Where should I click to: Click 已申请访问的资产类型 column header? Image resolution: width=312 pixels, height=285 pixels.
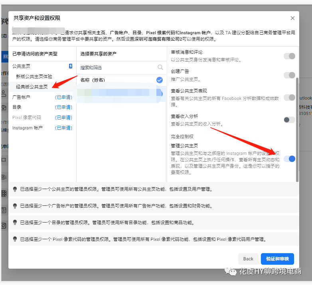point(35,54)
